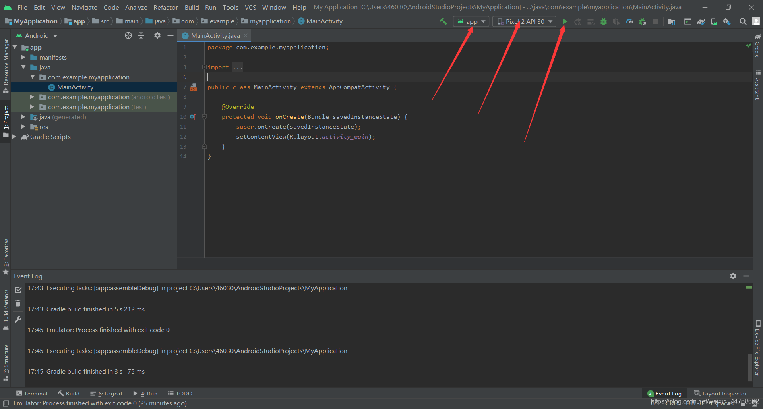Open Project panel settings gear
The width and height of the screenshot is (763, 409).
157,35
